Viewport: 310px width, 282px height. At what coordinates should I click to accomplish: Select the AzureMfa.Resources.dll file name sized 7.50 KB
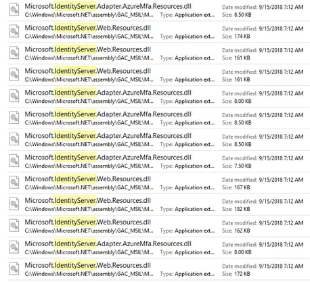[x=108, y=158]
